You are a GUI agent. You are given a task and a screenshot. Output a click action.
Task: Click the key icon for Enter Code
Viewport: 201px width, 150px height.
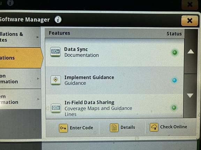pos(63,128)
